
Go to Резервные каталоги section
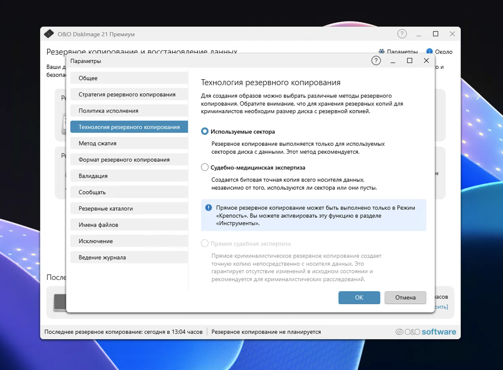tap(129, 209)
